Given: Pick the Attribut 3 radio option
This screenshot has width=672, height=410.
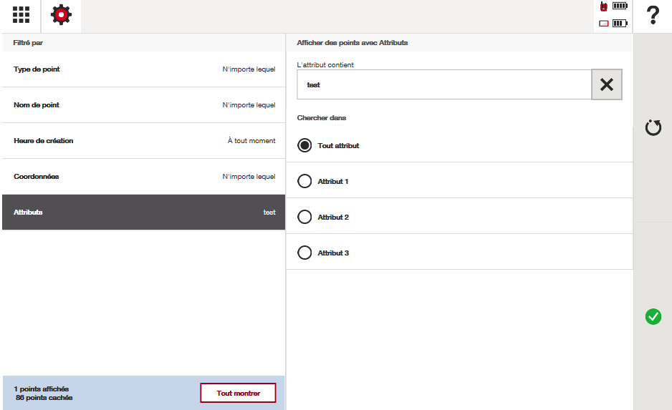Looking at the screenshot, I should [304, 253].
